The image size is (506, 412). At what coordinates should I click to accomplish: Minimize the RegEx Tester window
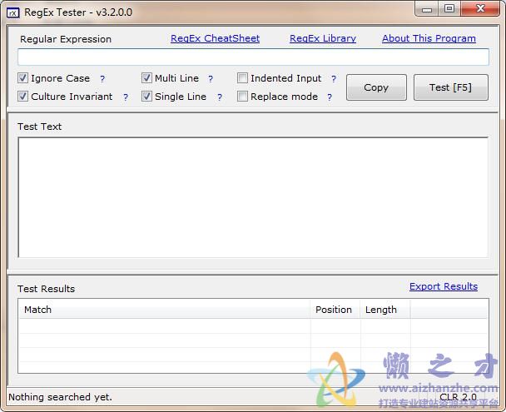[427, 8]
